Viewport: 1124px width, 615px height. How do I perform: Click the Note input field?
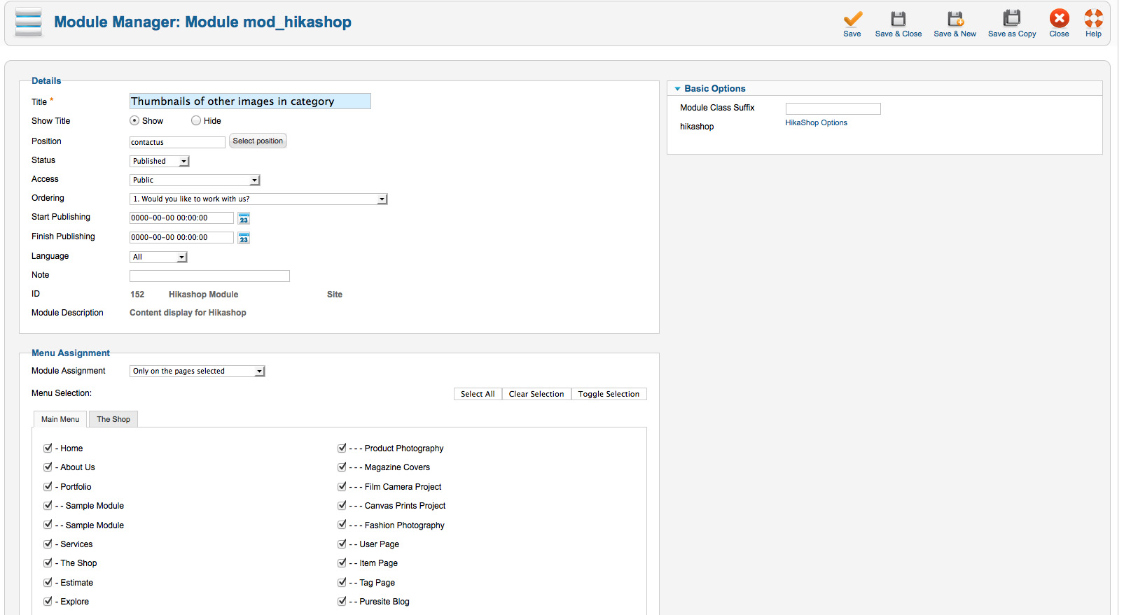tap(209, 276)
